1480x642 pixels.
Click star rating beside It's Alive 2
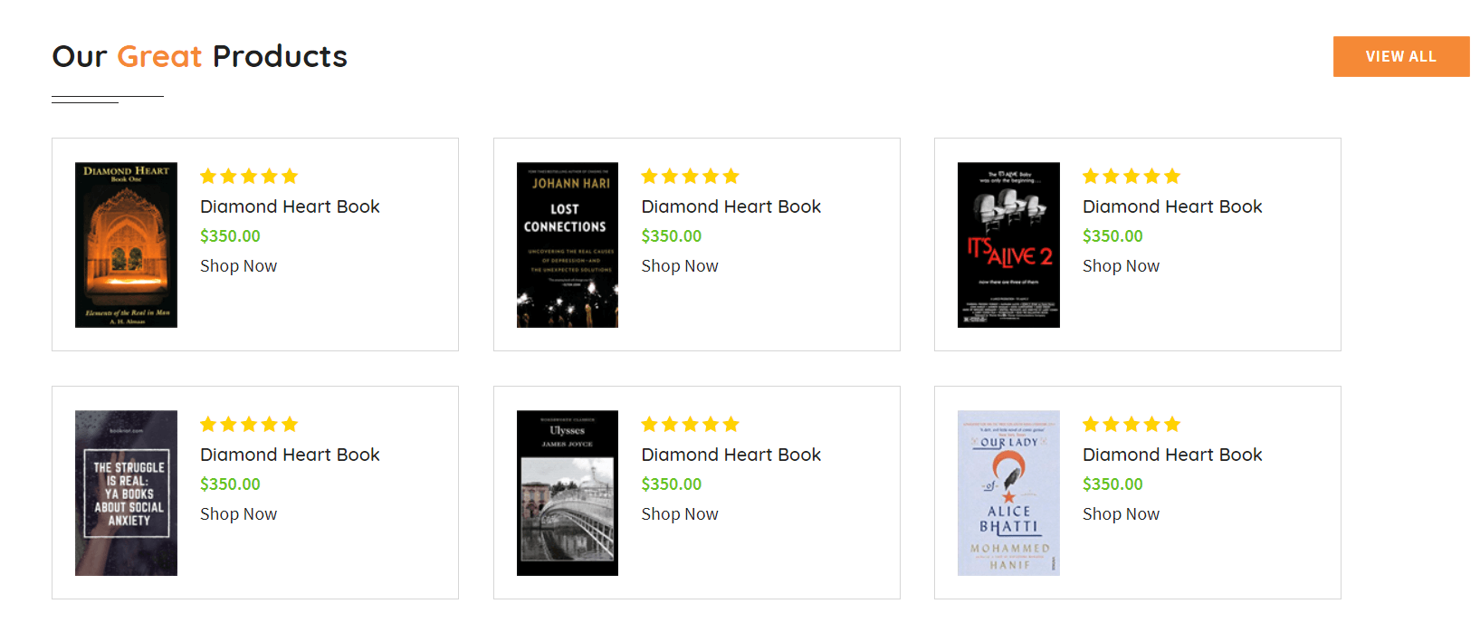pyautogui.click(x=1131, y=177)
